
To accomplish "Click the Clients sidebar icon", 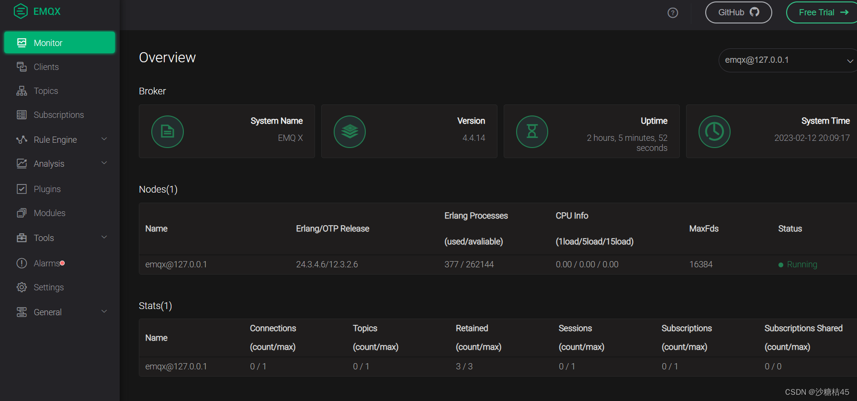I will click(x=22, y=67).
